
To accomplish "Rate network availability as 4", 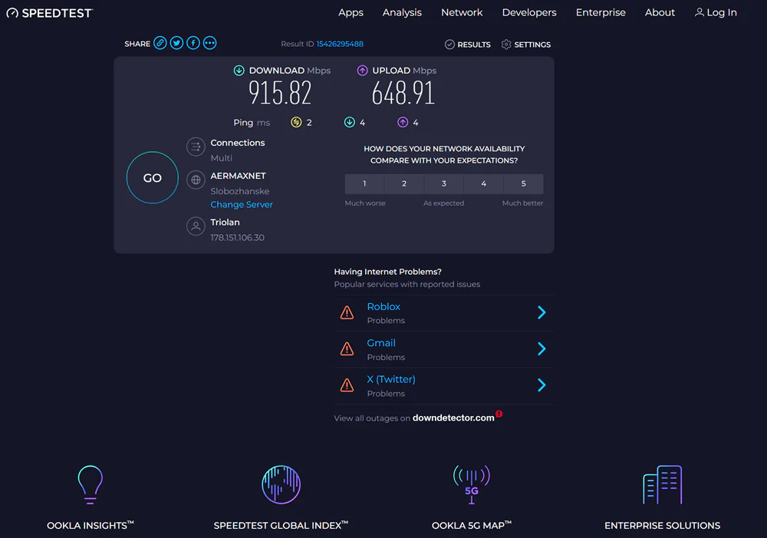I will click(x=484, y=183).
